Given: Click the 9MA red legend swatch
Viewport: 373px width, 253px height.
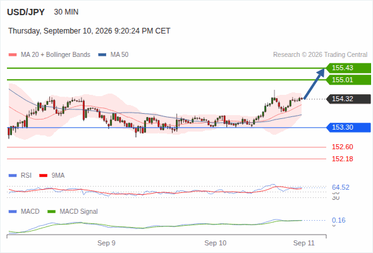Looking at the screenshot, I should (43, 176).
